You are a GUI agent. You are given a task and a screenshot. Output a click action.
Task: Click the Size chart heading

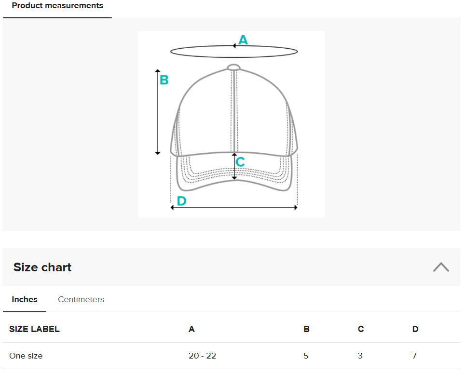point(42,267)
